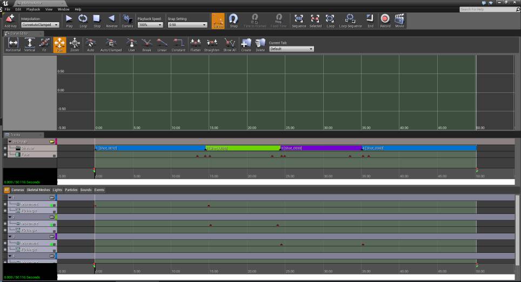Screen dimensions: 521x282
Task: Start playback with the Play button
Action: (69, 21)
